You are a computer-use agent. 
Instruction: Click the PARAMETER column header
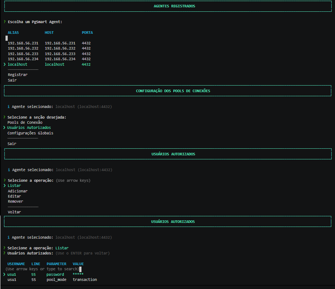[x=57, y=264]
